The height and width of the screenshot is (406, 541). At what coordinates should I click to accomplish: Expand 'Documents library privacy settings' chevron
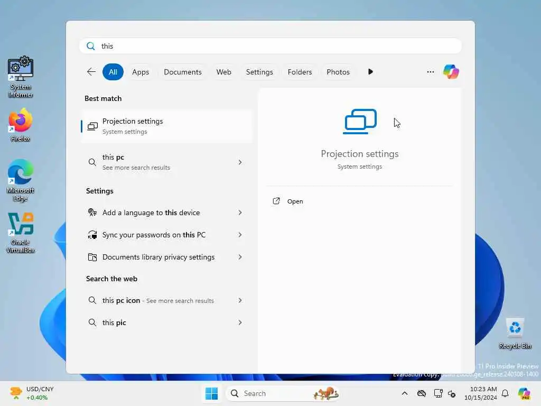click(240, 257)
